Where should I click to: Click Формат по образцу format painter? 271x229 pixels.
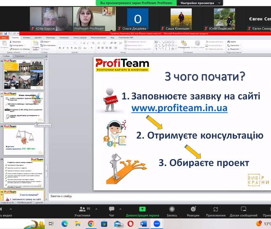(20, 49)
